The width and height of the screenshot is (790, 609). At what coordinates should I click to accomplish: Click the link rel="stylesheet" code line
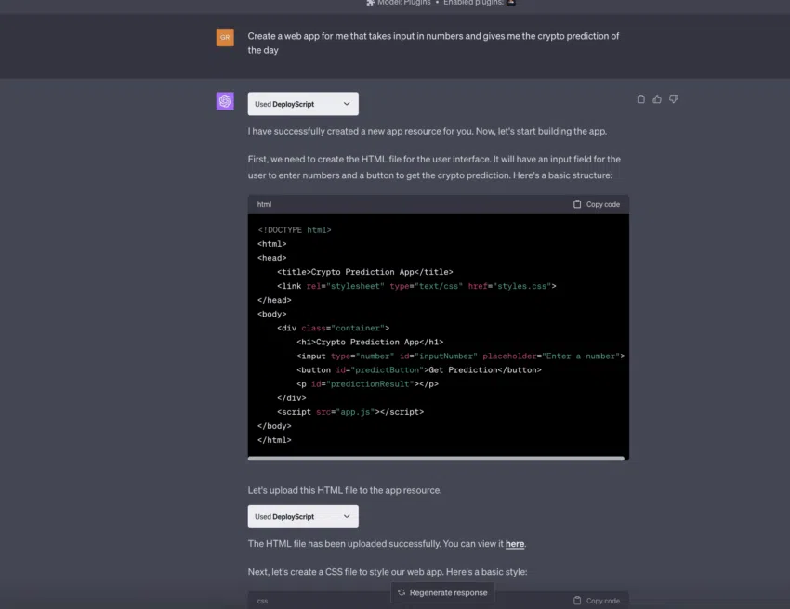(416, 286)
